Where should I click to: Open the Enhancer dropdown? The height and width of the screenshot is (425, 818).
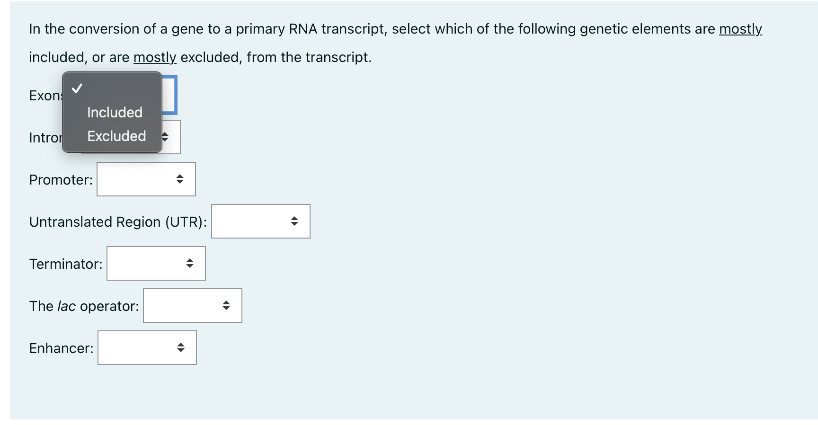click(147, 348)
